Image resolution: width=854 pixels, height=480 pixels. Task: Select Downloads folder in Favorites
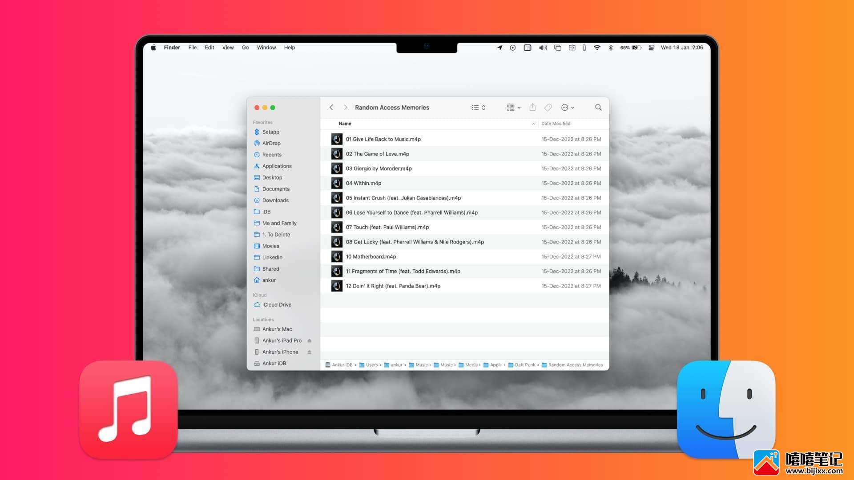pos(274,200)
